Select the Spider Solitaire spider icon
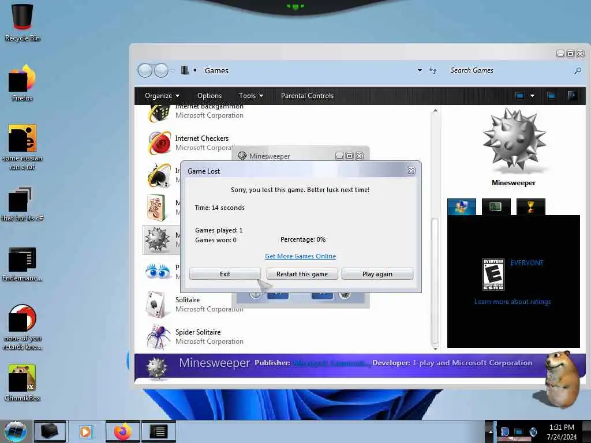The width and height of the screenshot is (591, 443). [158, 336]
